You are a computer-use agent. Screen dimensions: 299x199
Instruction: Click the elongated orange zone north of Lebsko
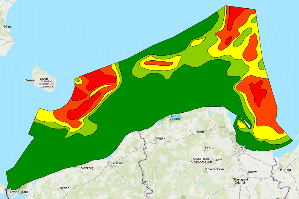coord(159,63)
